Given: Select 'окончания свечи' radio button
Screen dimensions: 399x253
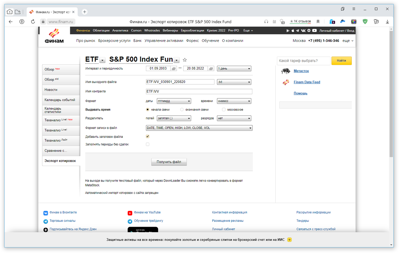Looking at the screenshot, I should pos(182,110).
